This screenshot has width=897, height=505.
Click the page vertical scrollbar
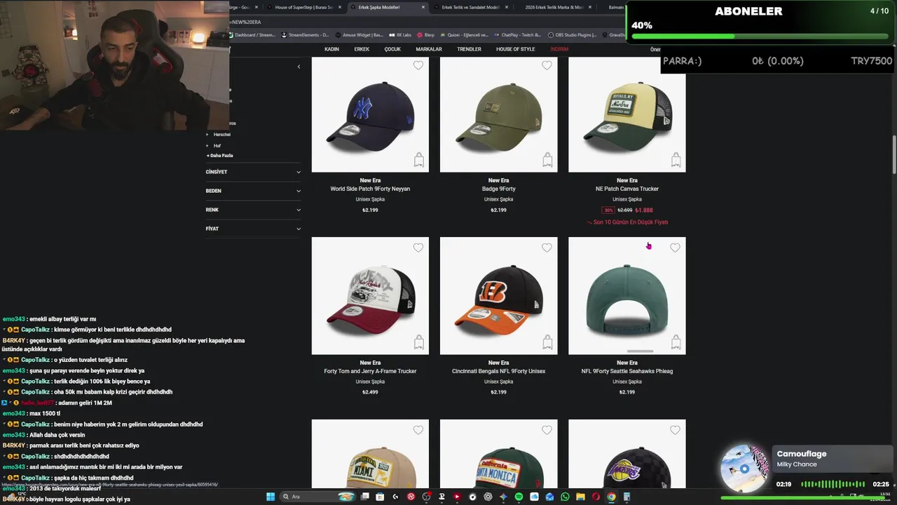click(x=893, y=154)
